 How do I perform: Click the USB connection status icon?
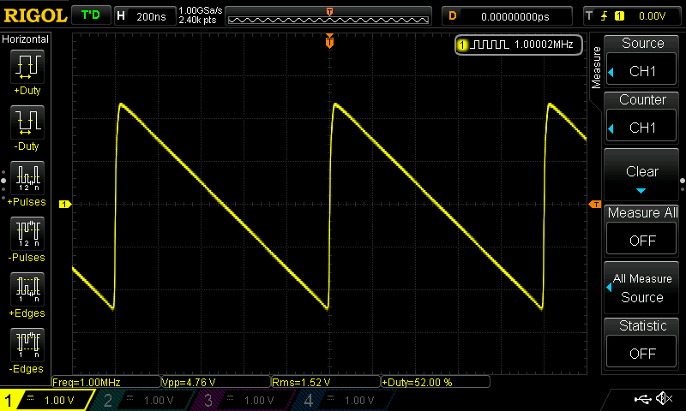(643, 399)
